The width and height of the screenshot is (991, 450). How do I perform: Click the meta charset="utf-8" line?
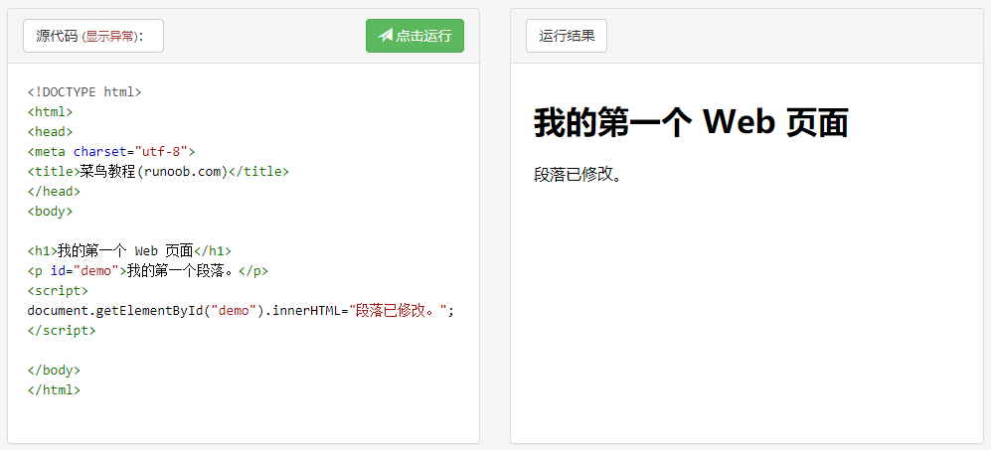point(112,152)
